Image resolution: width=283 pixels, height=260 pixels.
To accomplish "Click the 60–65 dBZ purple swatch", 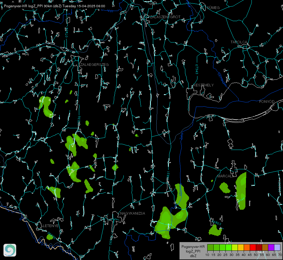I will (271, 247).
